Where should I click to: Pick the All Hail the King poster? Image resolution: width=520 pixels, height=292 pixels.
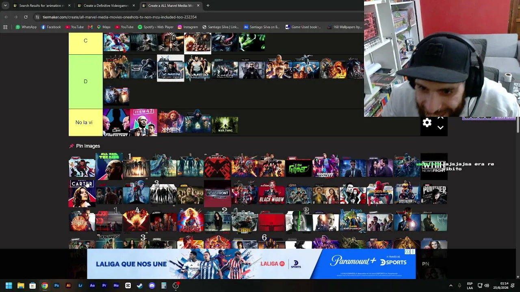click(109, 166)
